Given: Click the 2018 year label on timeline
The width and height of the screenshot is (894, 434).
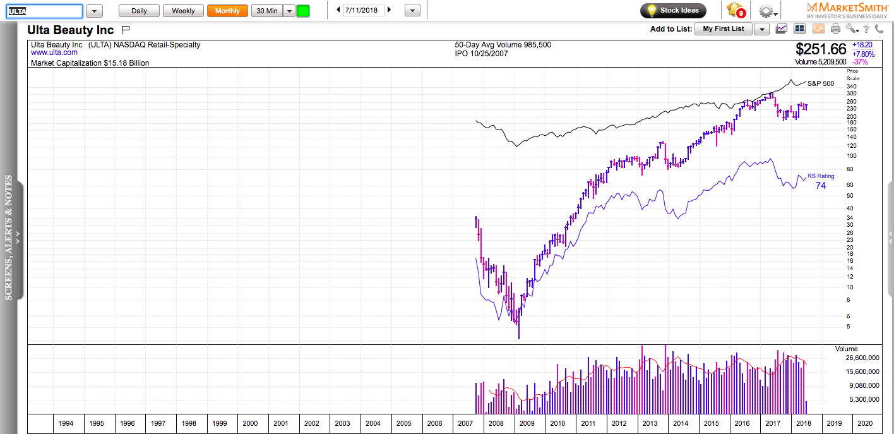Looking at the screenshot, I should [803, 423].
